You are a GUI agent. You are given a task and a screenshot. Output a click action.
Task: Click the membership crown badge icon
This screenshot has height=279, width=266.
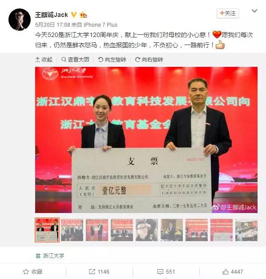click(83, 15)
